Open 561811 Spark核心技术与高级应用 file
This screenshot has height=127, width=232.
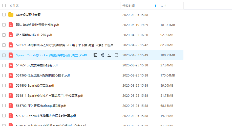[x=50, y=95]
